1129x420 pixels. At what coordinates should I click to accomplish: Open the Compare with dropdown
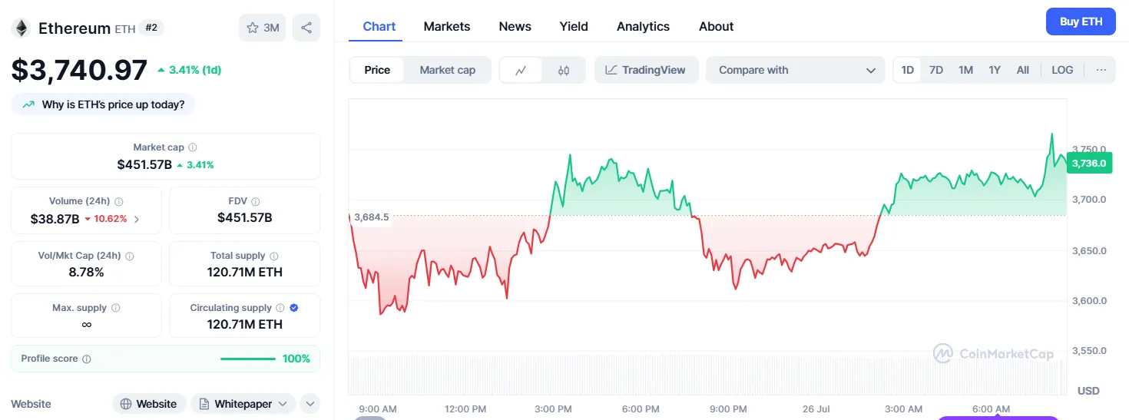796,70
